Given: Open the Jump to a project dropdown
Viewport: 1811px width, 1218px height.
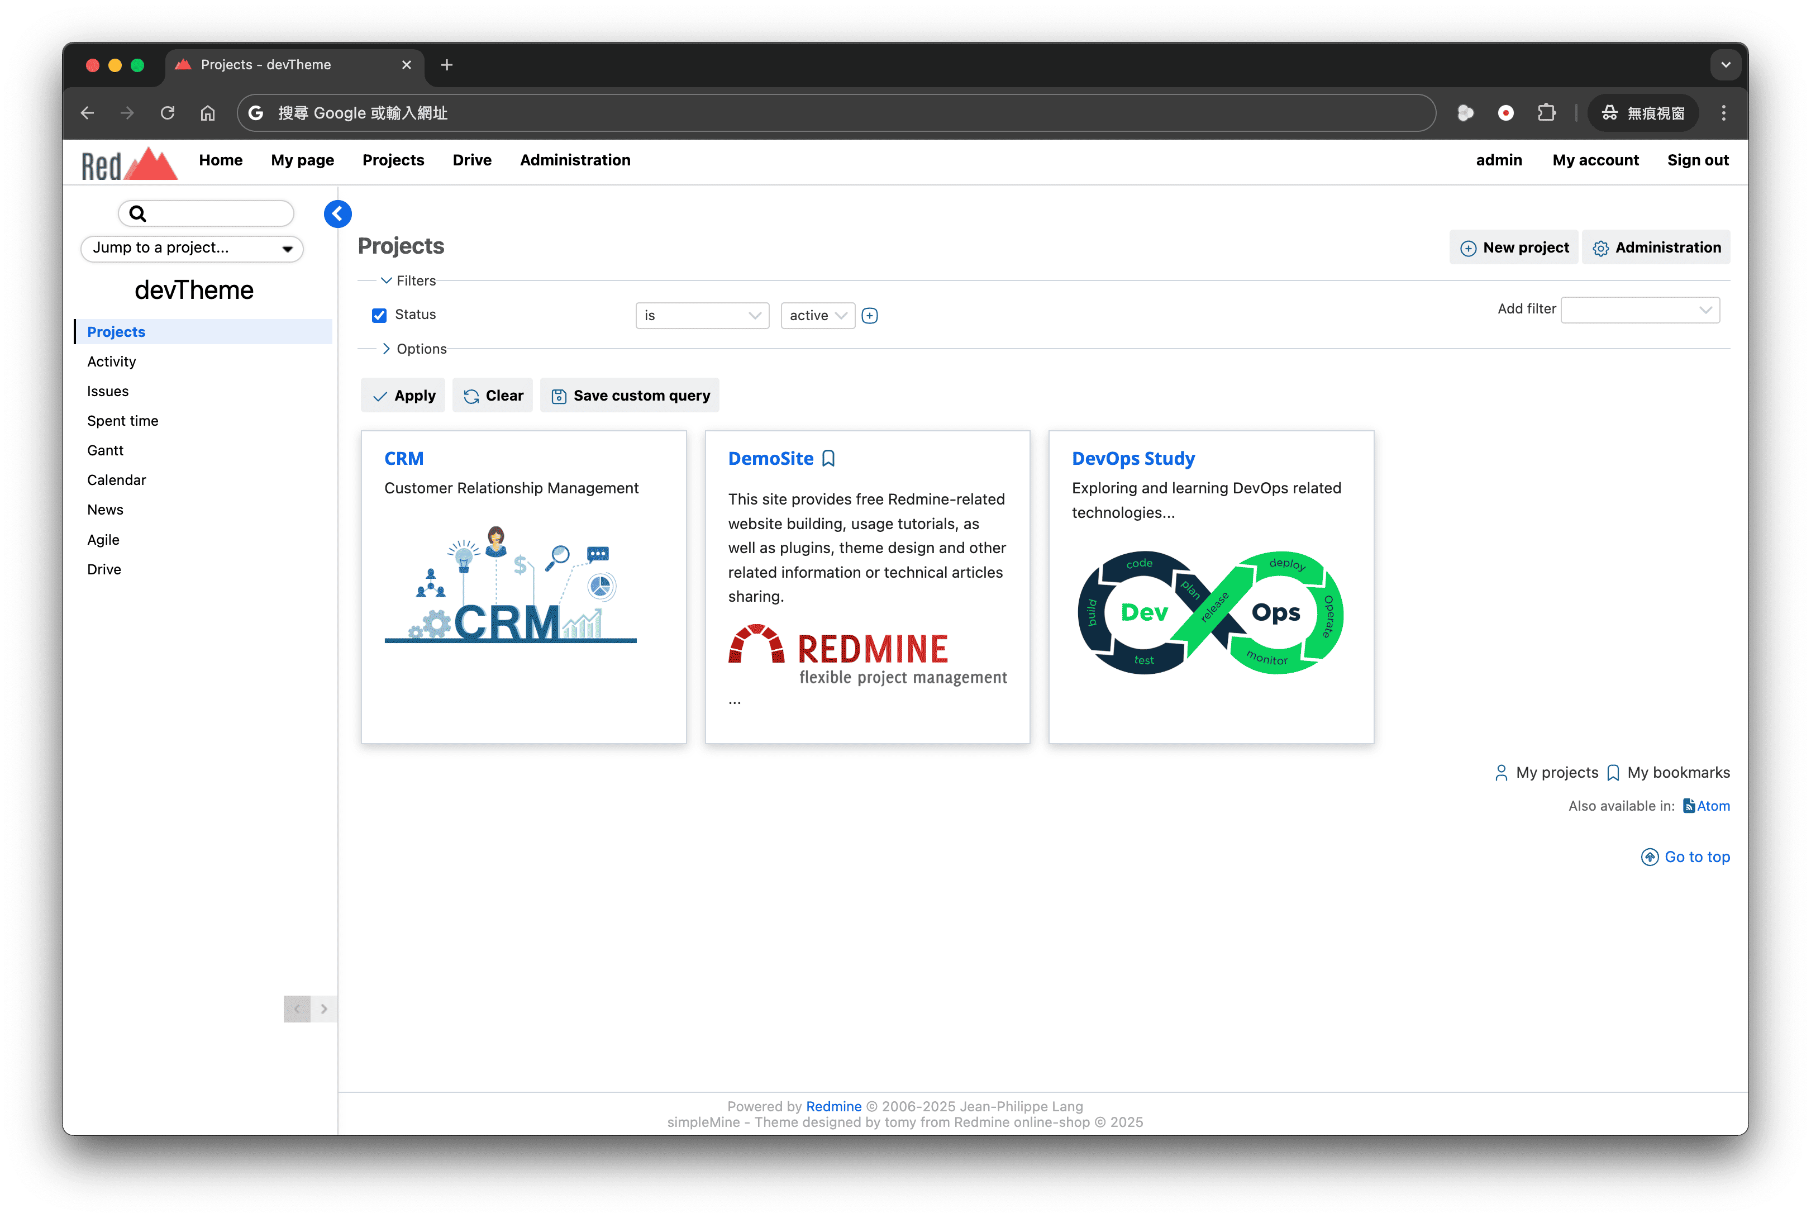Looking at the screenshot, I should [192, 249].
